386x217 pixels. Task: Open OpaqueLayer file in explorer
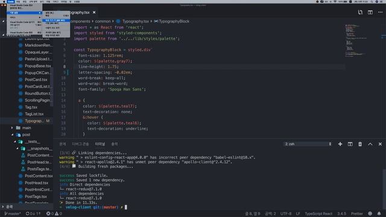point(38,52)
